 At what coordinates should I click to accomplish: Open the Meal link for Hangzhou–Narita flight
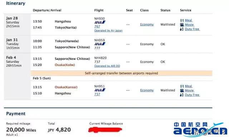click(x=189, y=20)
